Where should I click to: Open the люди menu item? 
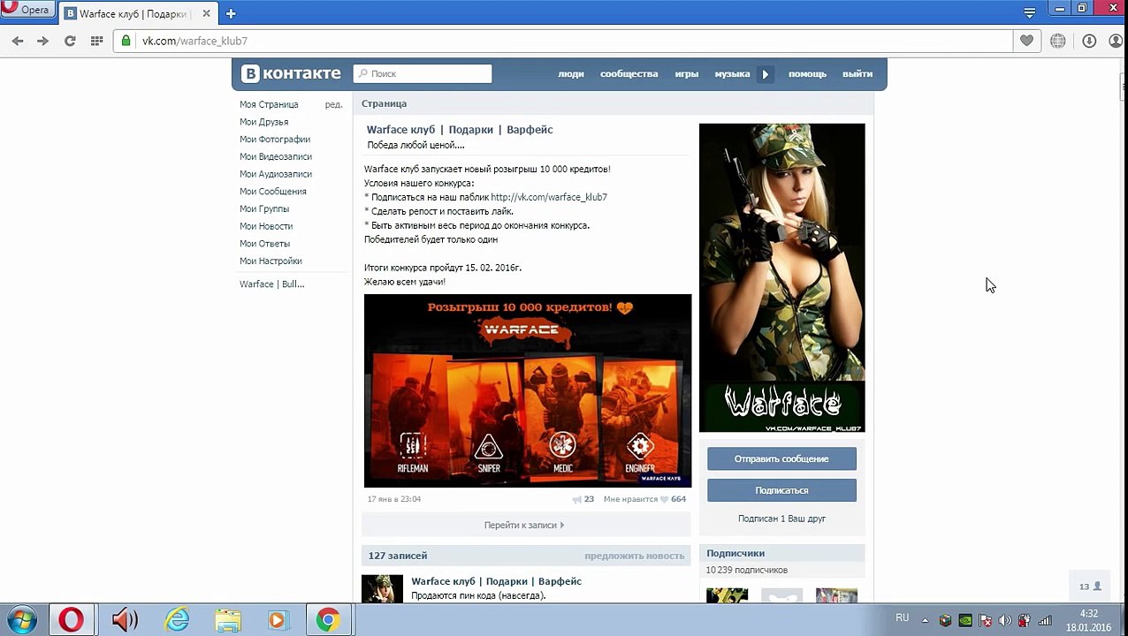[x=571, y=74]
